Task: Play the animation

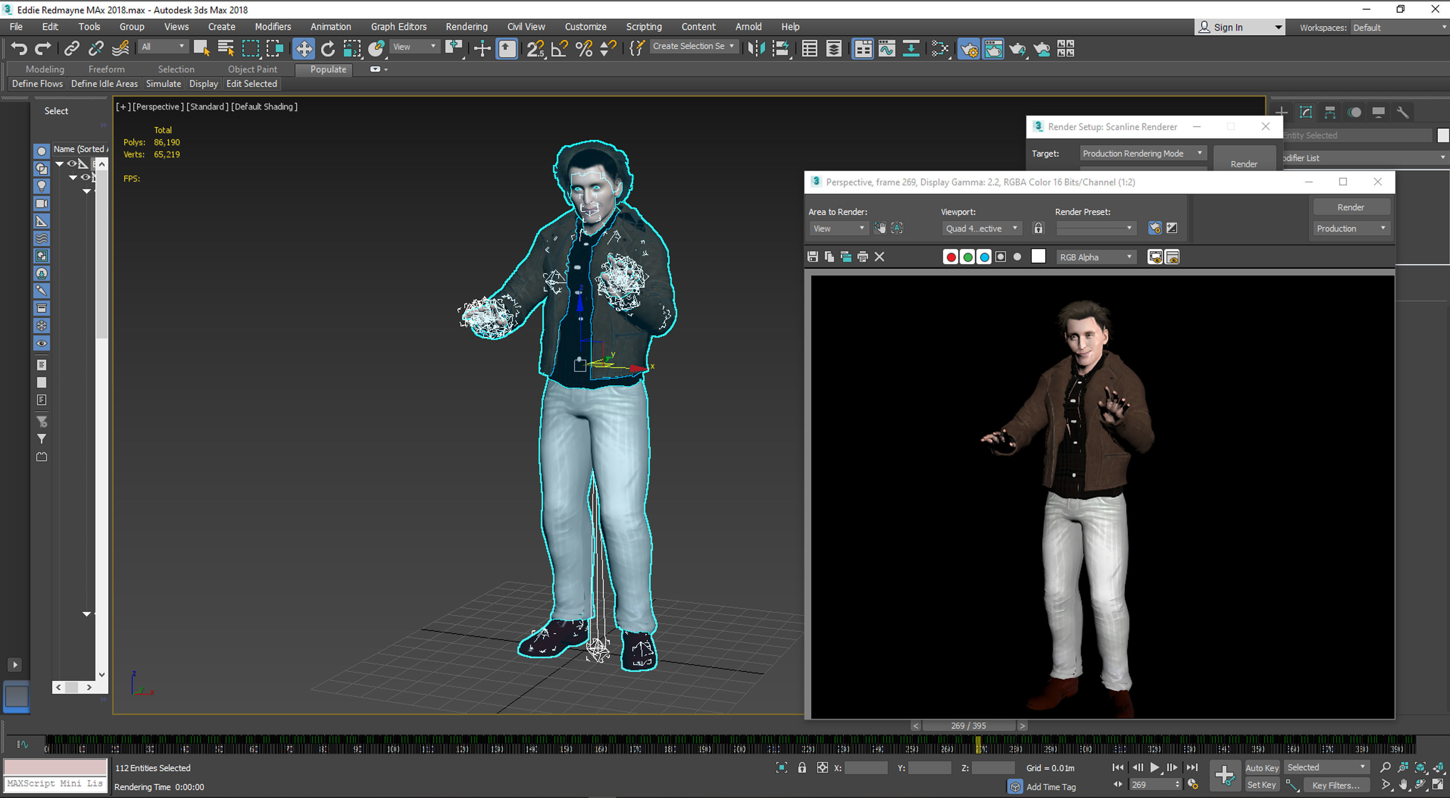Action: [1155, 767]
